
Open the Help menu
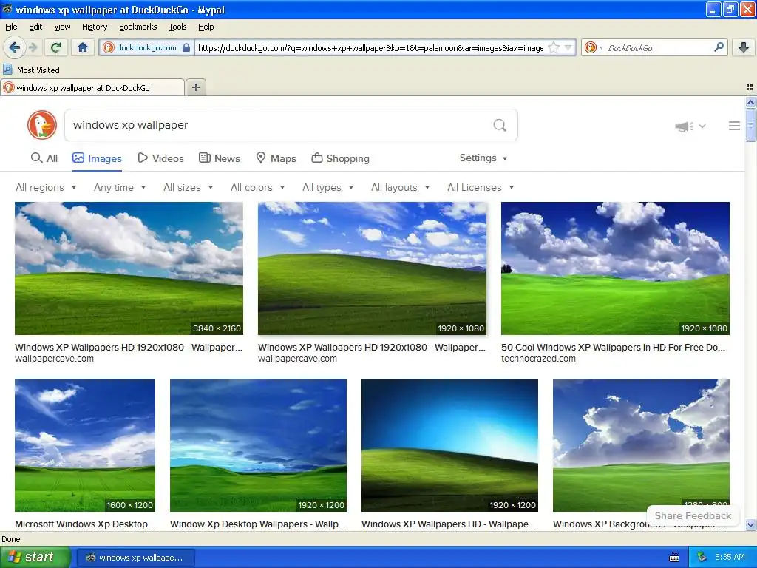coord(206,27)
